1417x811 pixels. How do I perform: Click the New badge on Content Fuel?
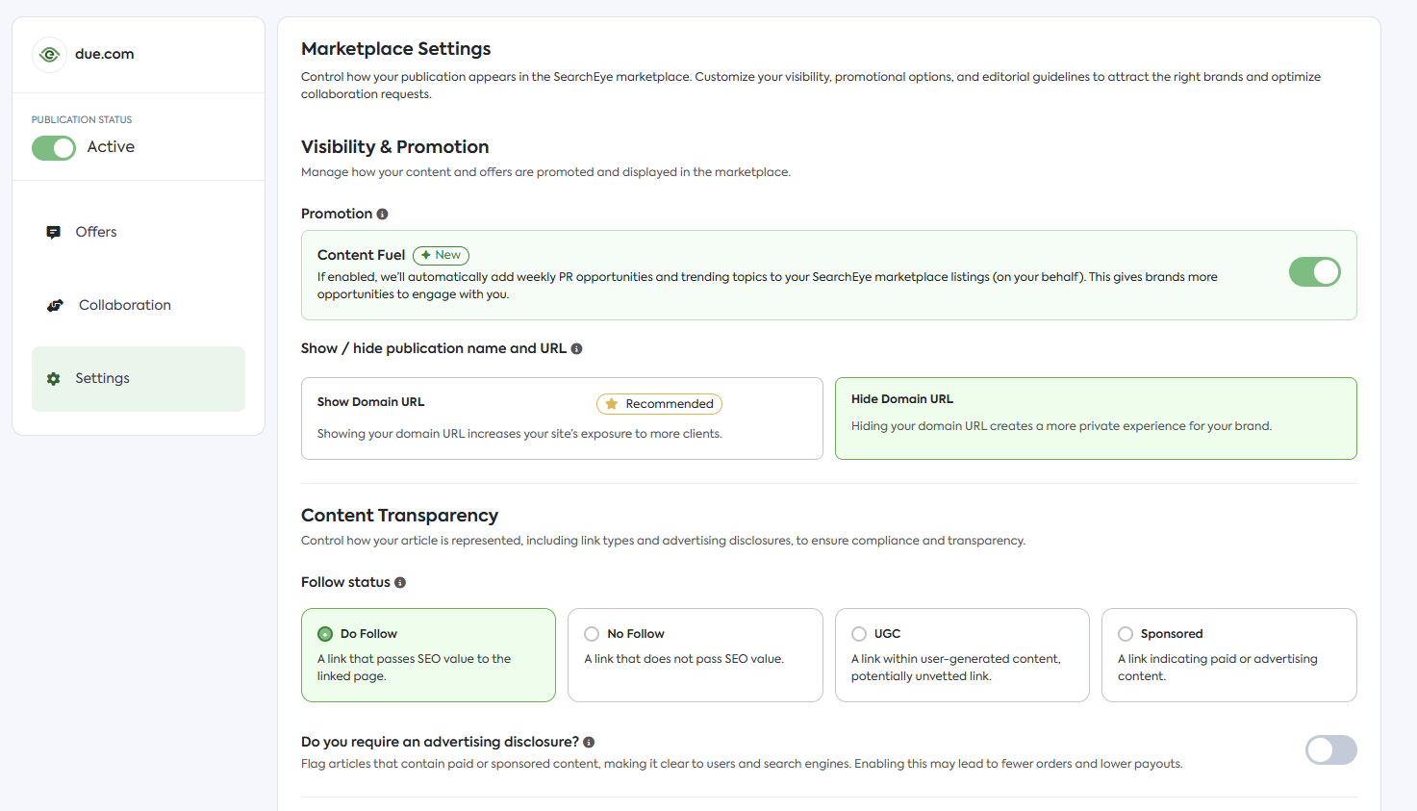(x=441, y=255)
